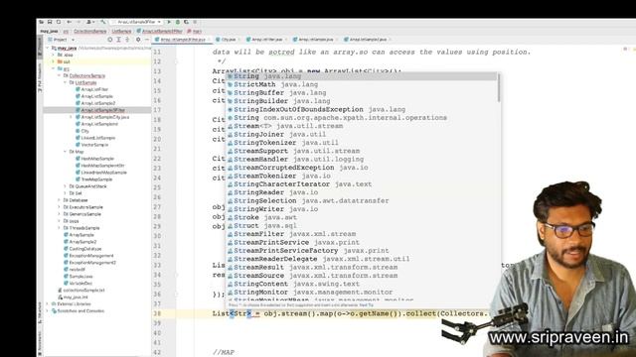Open Project panel settings gear
Viewport: 636px width, 357px height.
[x=138, y=40]
